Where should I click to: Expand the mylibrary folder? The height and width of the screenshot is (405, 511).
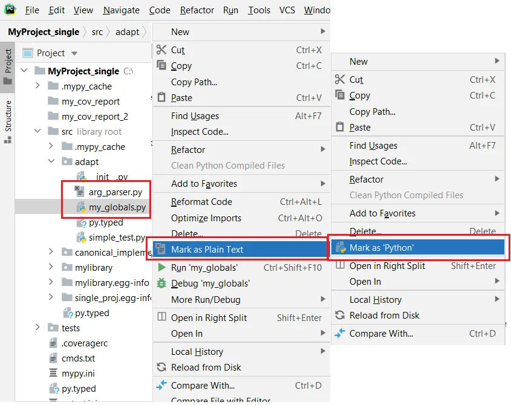[x=51, y=267]
